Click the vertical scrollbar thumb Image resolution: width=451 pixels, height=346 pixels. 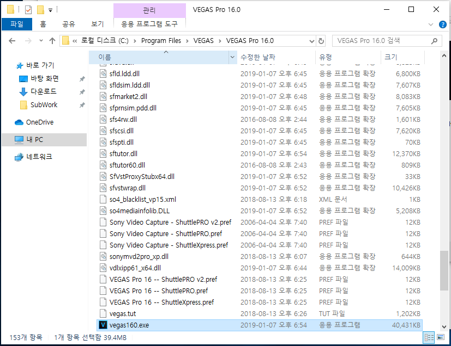pyautogui.click(x=444, y=271)
